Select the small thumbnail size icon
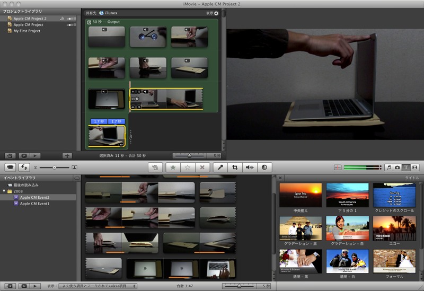Image resolution: width=424 pixels, height=291 pixels. [36, 167]
